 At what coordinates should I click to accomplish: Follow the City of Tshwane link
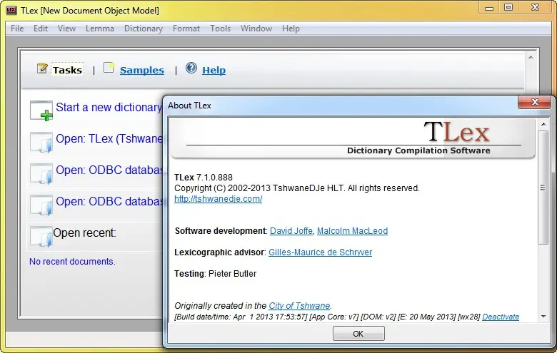coord(299,306)
